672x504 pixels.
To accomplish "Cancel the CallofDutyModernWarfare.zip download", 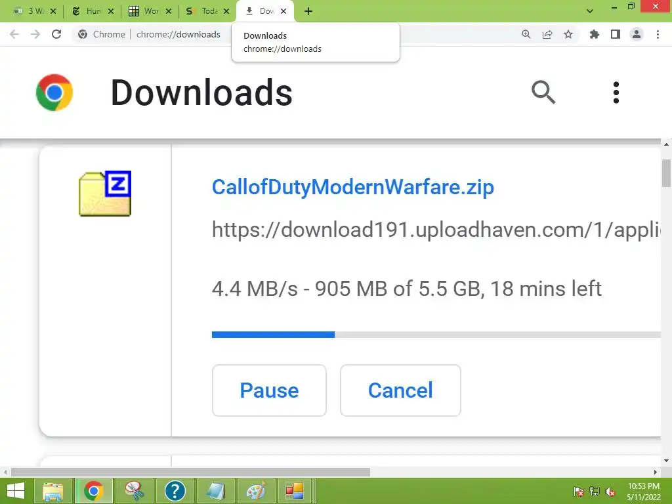I will 400,390.
